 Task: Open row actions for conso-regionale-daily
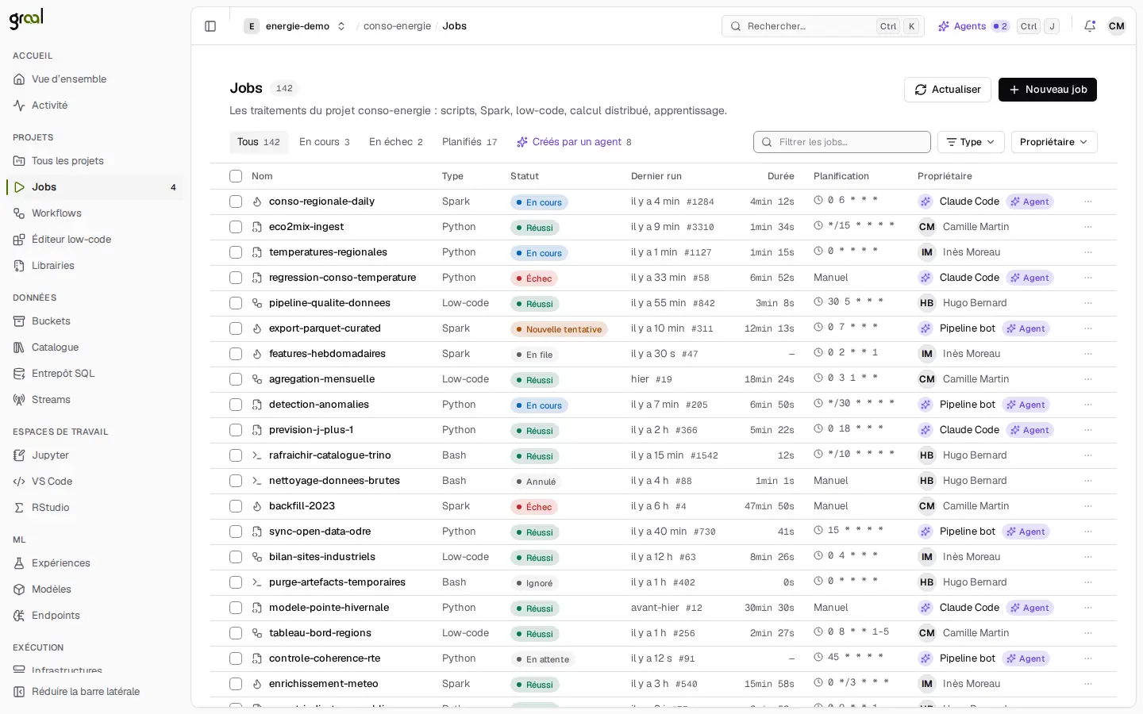tap(1088, 202)
